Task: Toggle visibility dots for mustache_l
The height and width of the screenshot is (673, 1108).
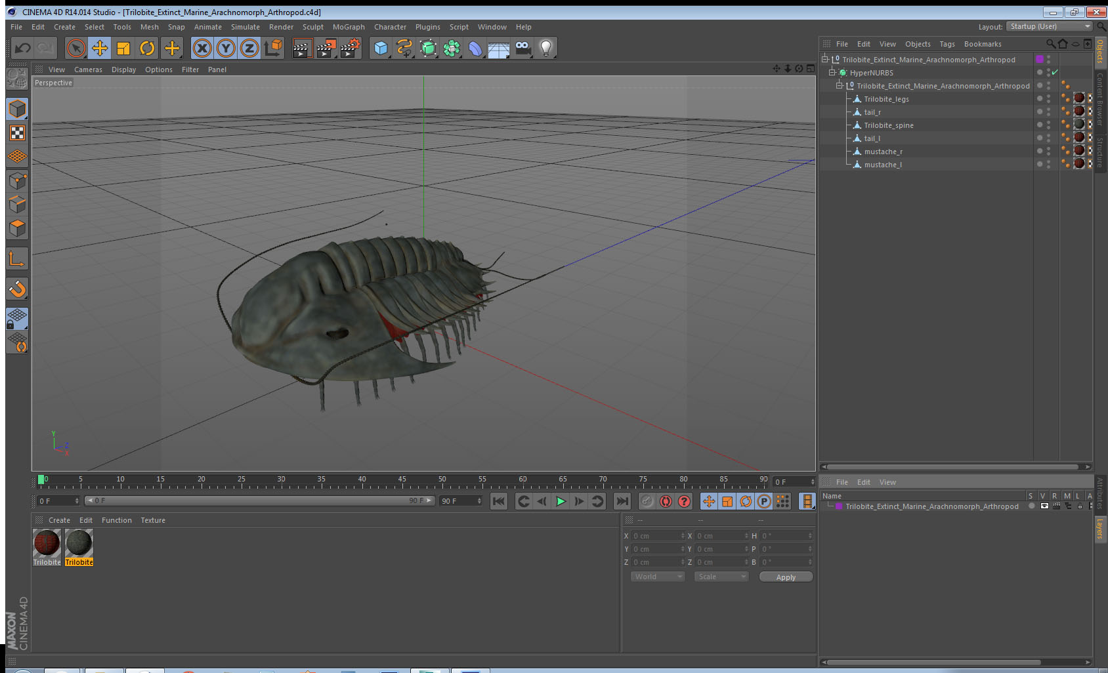Action: click(x=1048, y=165)
